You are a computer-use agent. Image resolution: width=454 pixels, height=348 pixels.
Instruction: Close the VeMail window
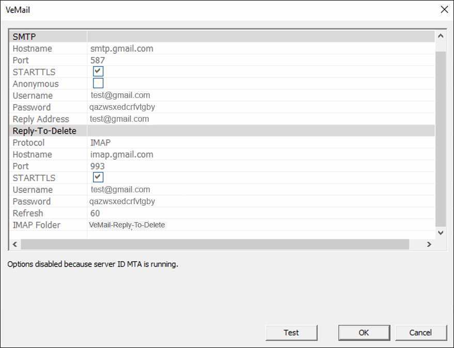pos(444,10)
